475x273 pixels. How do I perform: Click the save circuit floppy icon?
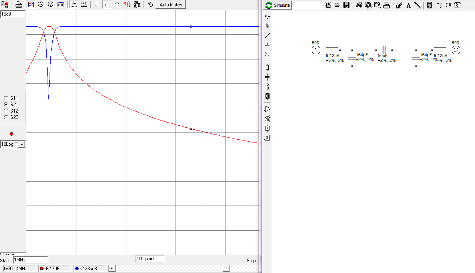coord(347,5)
